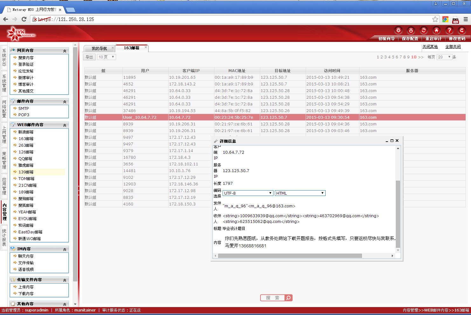This screenshot has width=471, height=315.
Task: Click the detail dialog horizontal scrollbar
Action: [x=290, y=256]
